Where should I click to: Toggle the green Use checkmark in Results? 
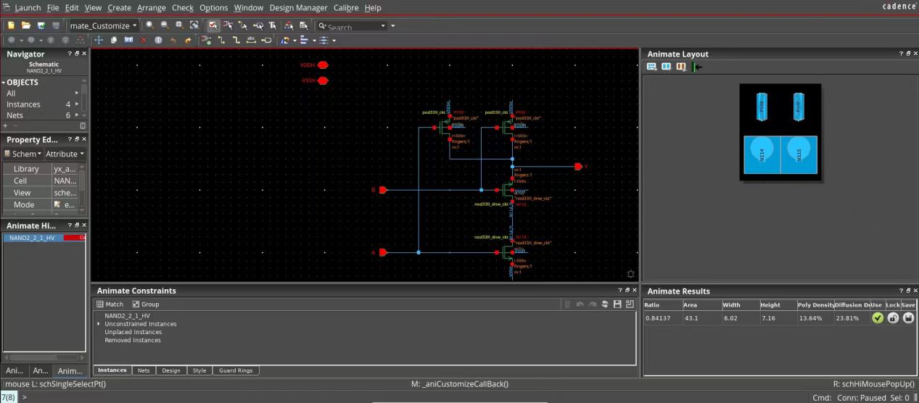coord(878,317)
